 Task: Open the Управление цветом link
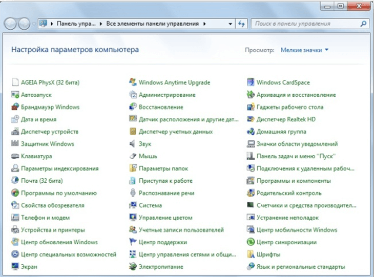165,218
